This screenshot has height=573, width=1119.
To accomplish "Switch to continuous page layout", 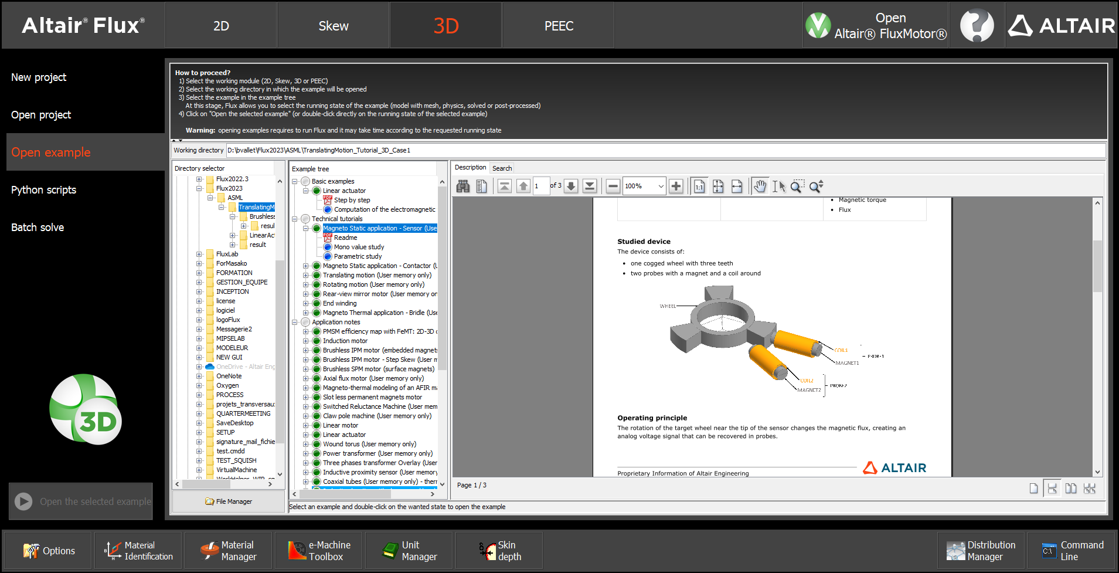I will [x=1052, y=489].
